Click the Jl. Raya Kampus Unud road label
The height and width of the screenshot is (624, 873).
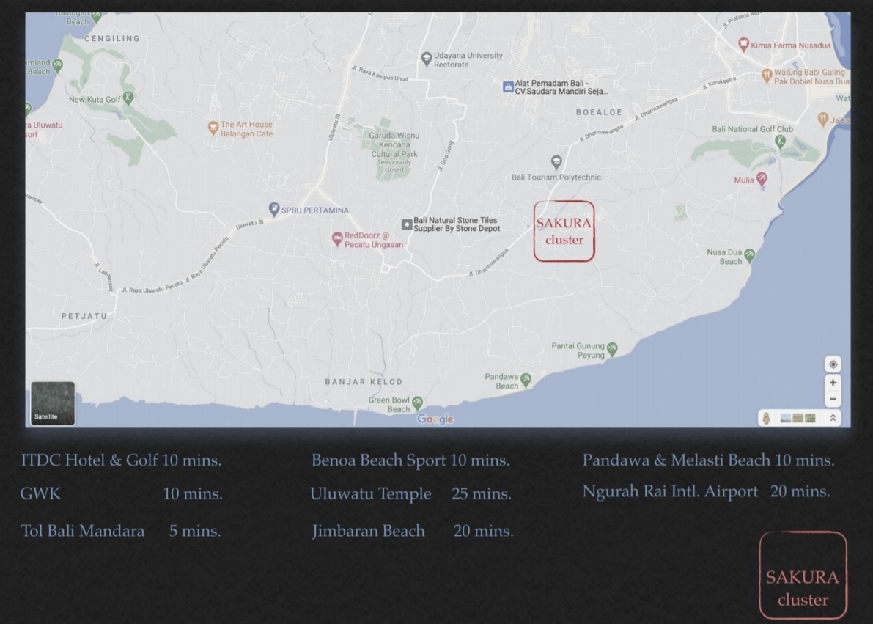(x=380, y=73)
